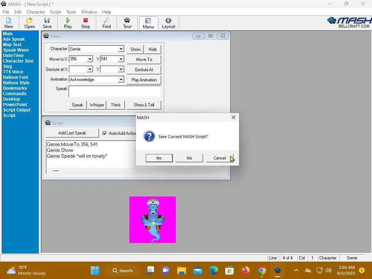Open the Window menu

point(89,12)
